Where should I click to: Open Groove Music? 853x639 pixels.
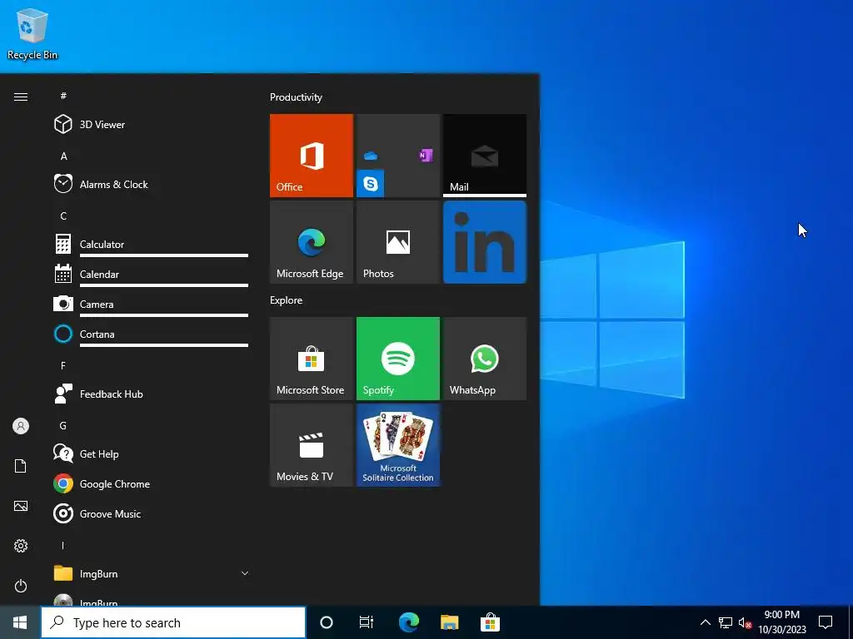click(x=151, y=513)
